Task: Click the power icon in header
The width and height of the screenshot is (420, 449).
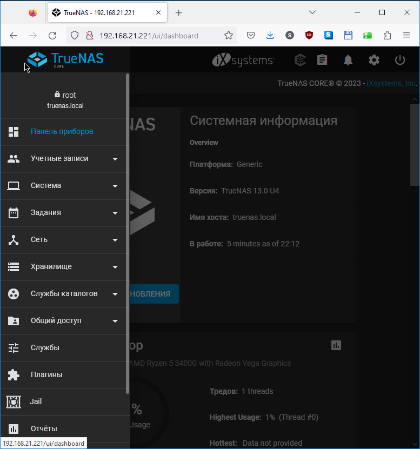Action: coord(400,60)
